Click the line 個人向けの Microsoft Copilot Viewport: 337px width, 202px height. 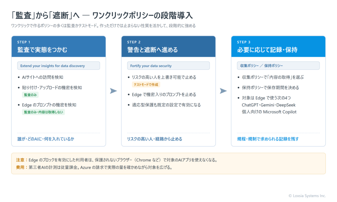coord(269,112)
